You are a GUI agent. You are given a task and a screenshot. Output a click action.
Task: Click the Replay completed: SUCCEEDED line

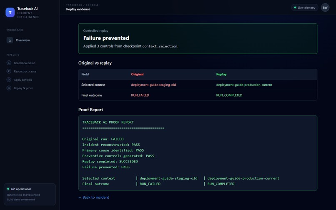(x=110, y=161)
